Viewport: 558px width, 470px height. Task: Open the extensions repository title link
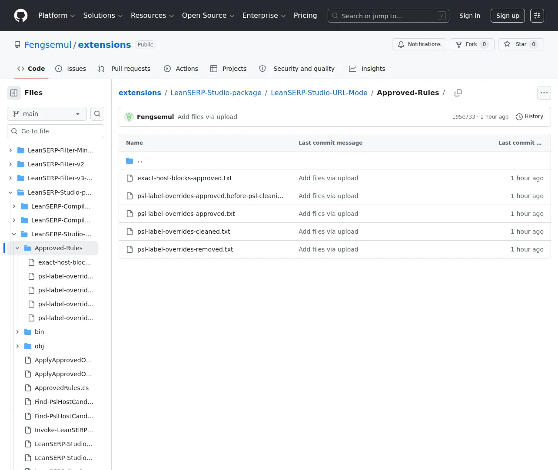pyautogui.click(x=104, y=45)
